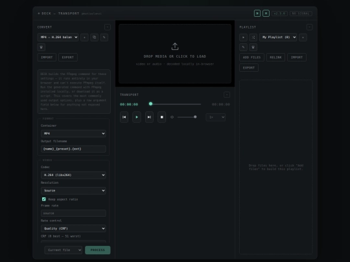The image size is (350, 262).
Task: Open the Current file scope dropdown
Action: click(64, 250)
